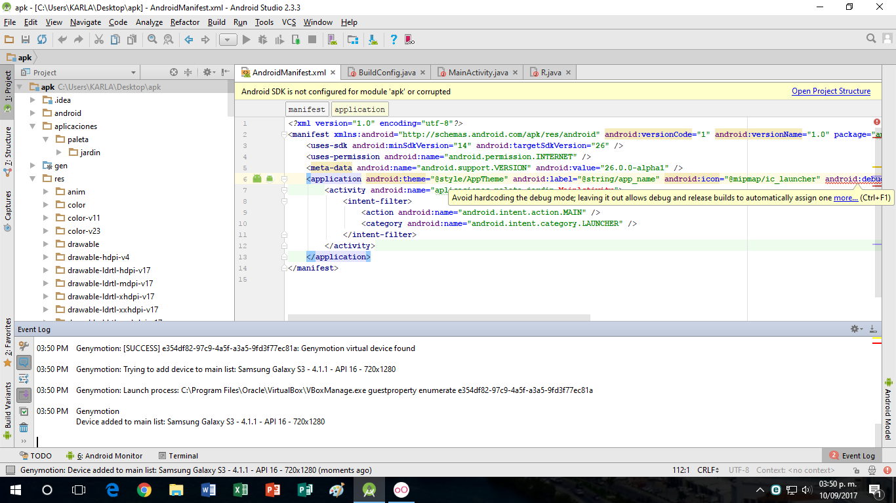The height and width of the screenshot is (503, 896).
Task: Switch to the MainActivity.java tab
Action: click(478, 73)
